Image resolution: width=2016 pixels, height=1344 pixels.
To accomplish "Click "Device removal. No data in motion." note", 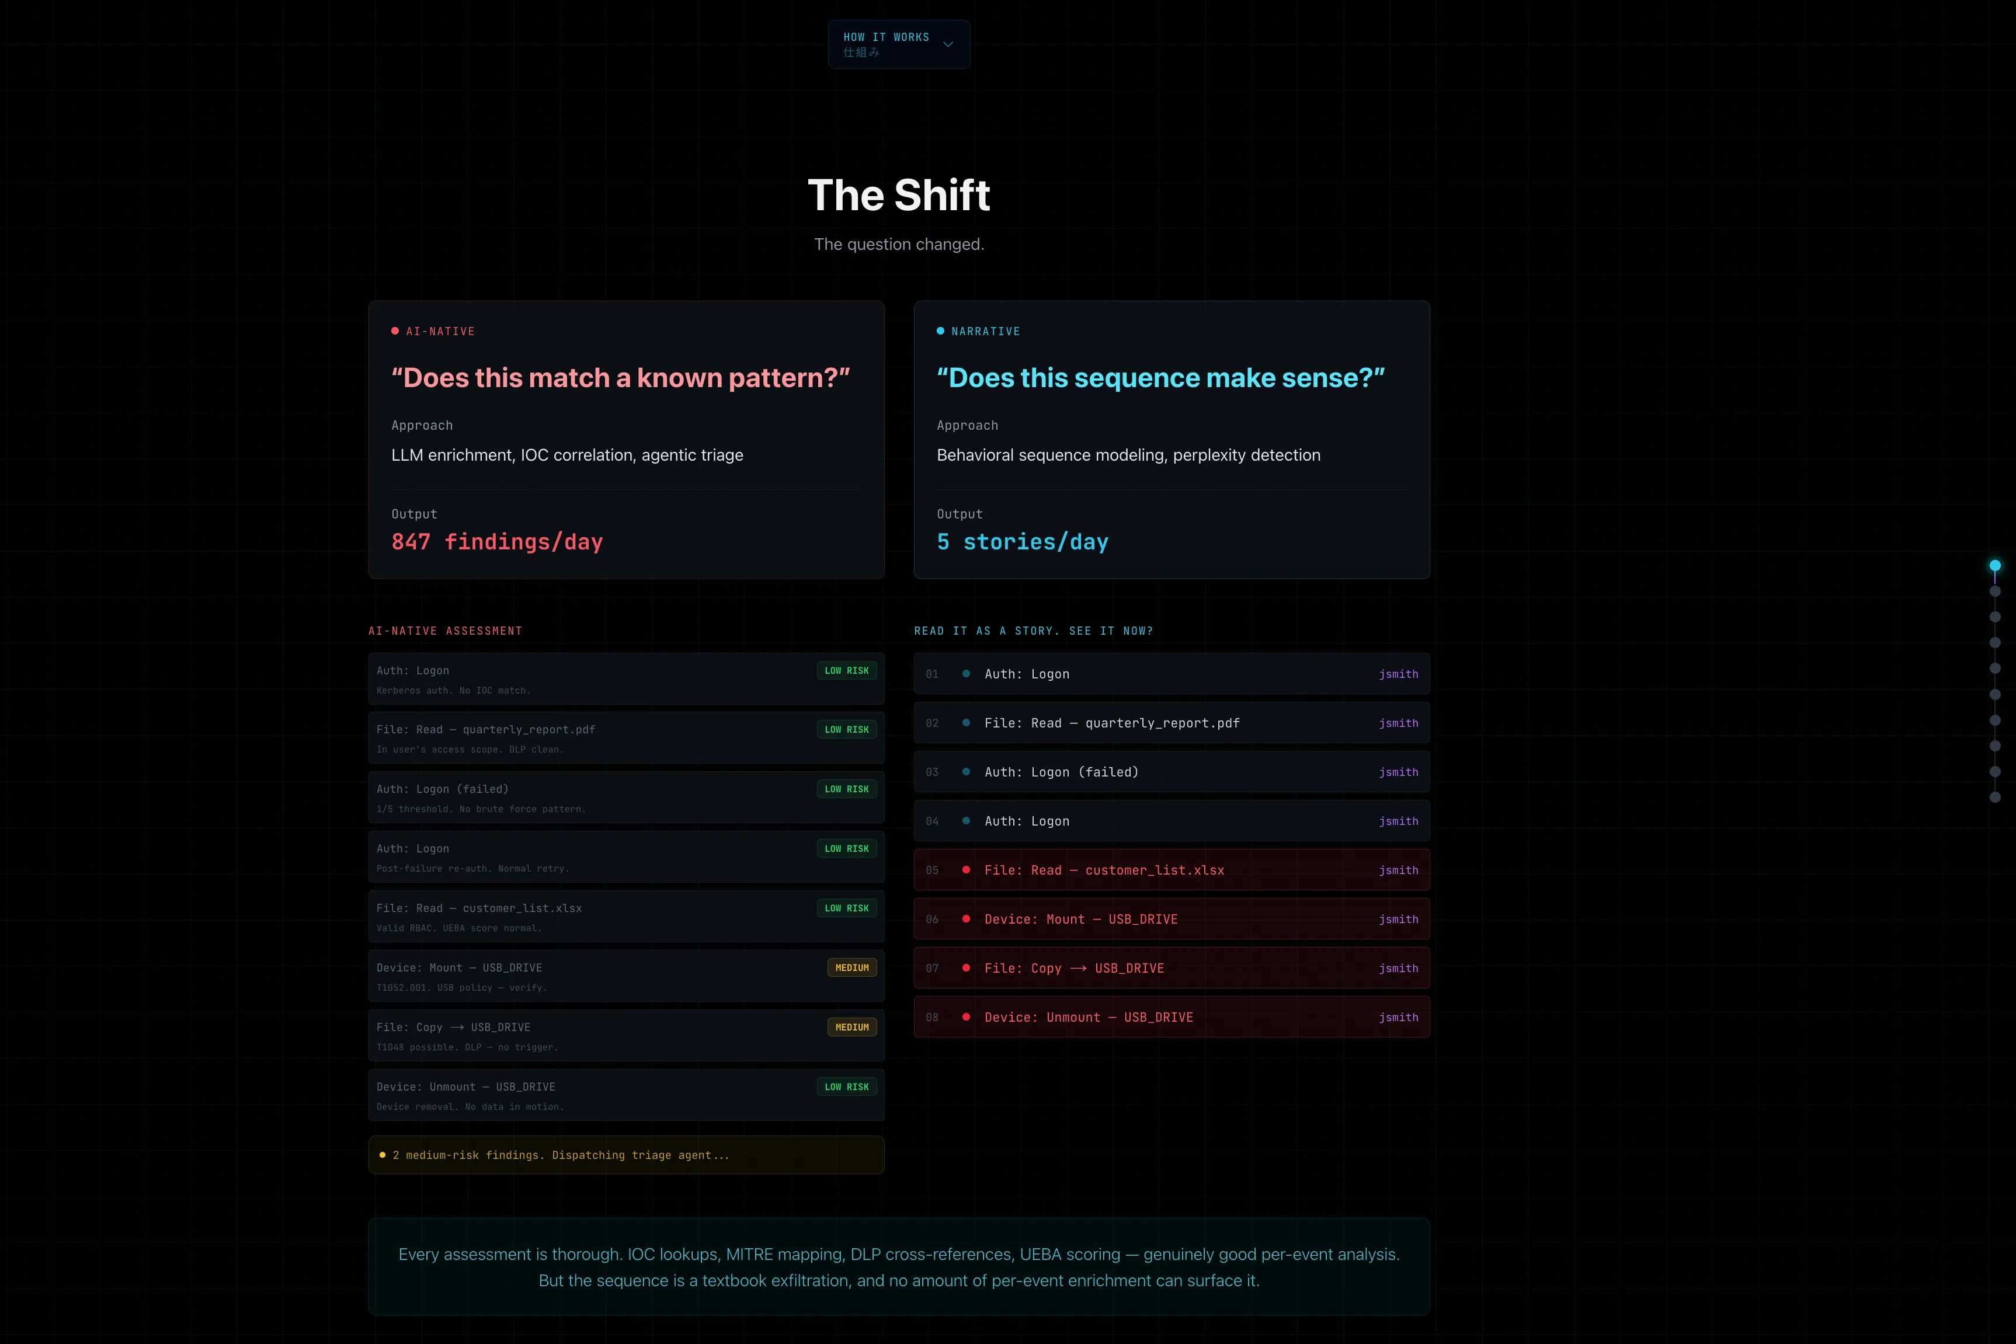I will (x=470, y=1106).
